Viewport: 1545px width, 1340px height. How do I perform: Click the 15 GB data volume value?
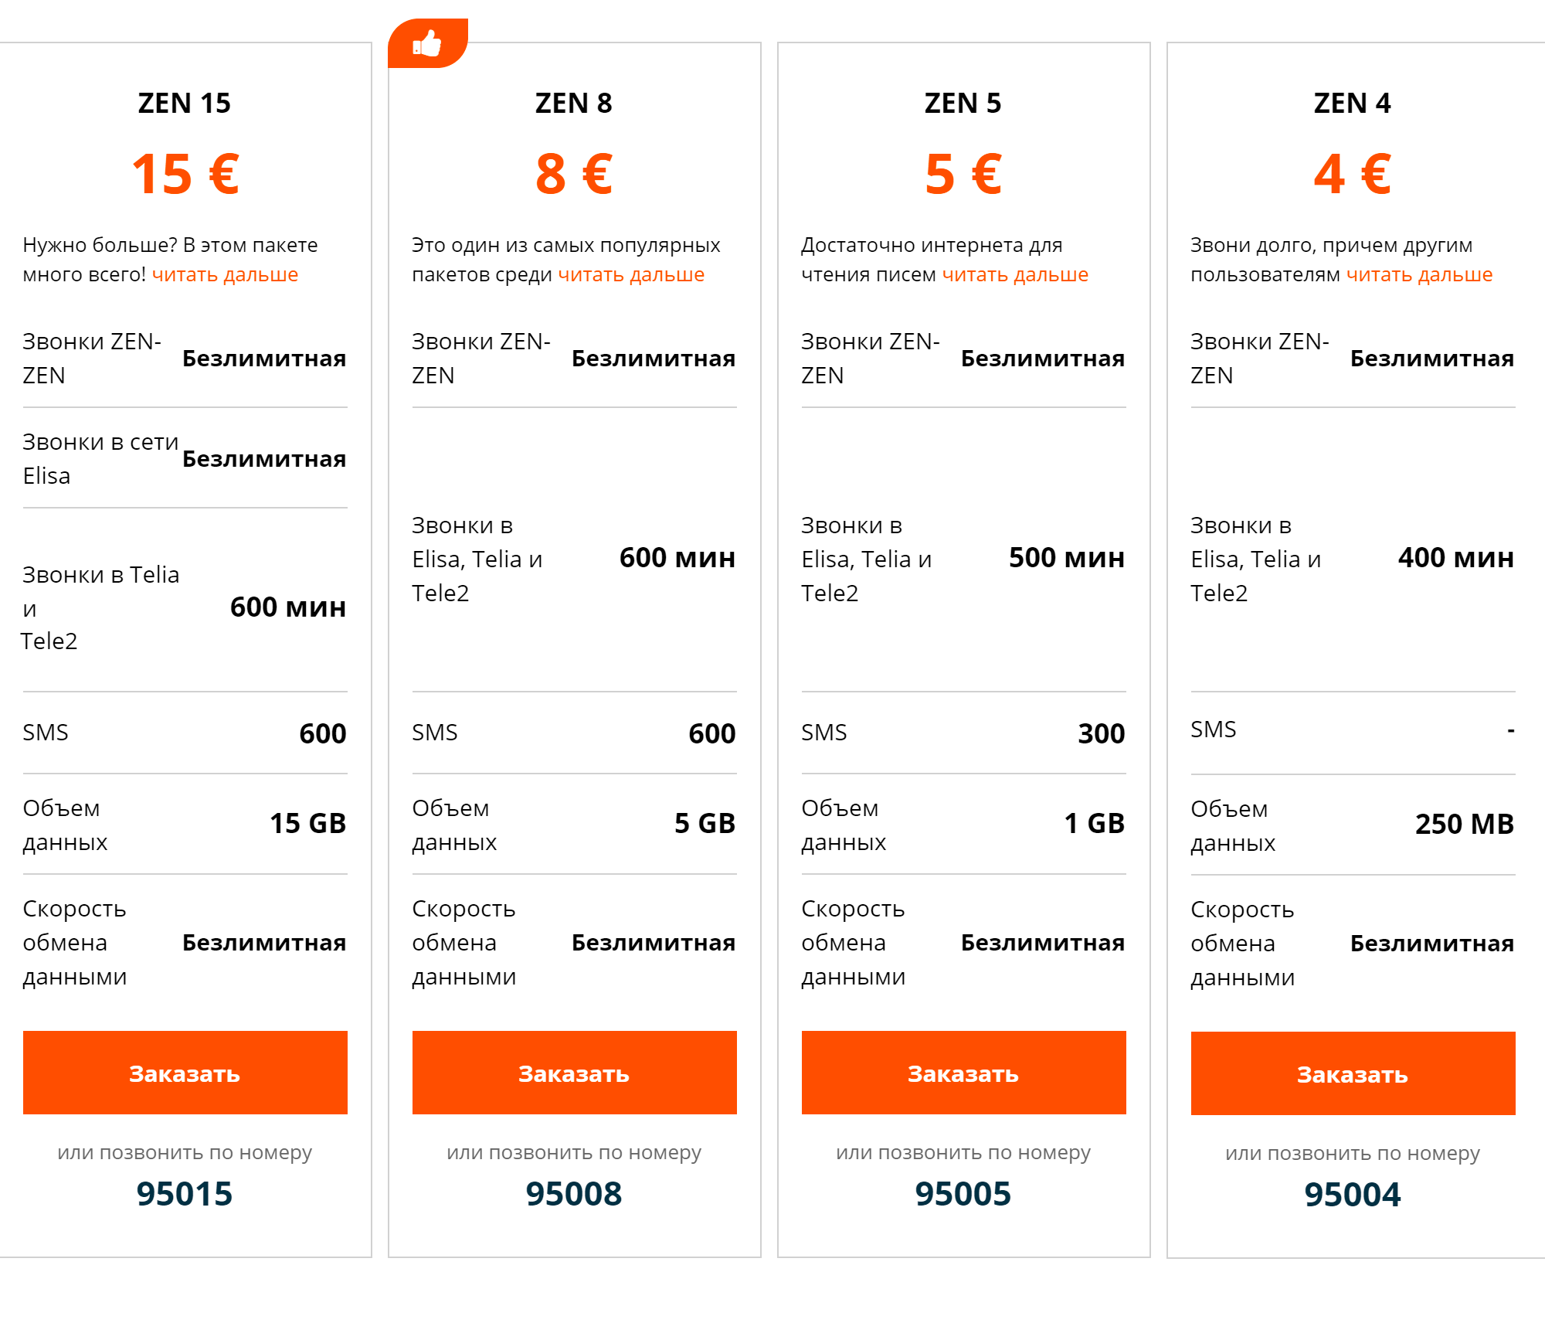(x=308, y=823)
